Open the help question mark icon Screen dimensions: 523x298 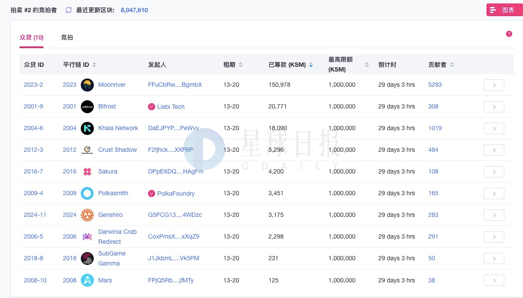[x=509, y=34]
